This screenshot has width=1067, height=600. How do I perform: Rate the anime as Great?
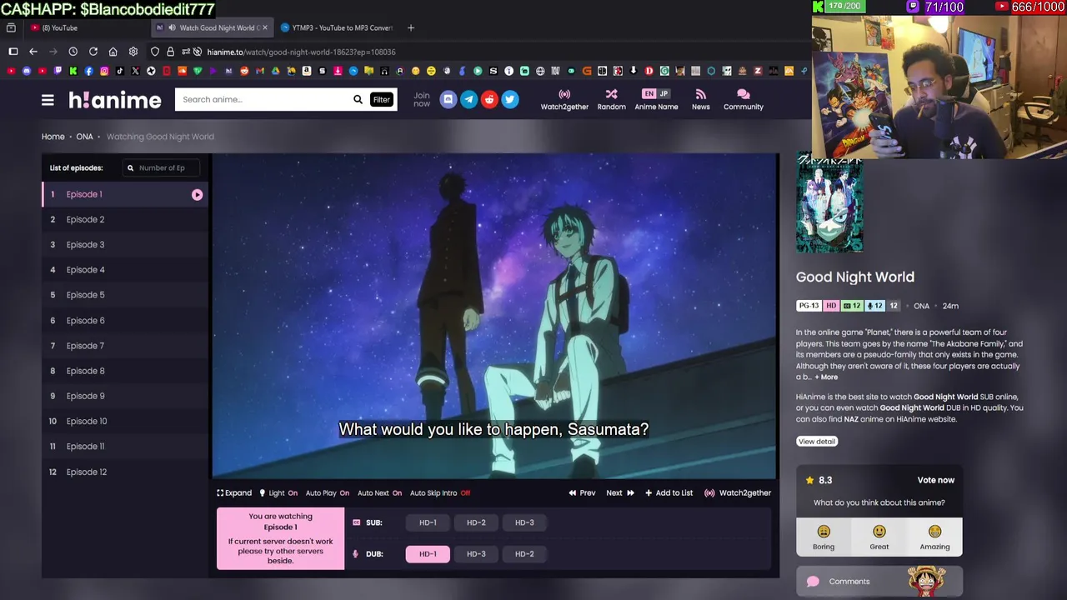pos(879,537)
